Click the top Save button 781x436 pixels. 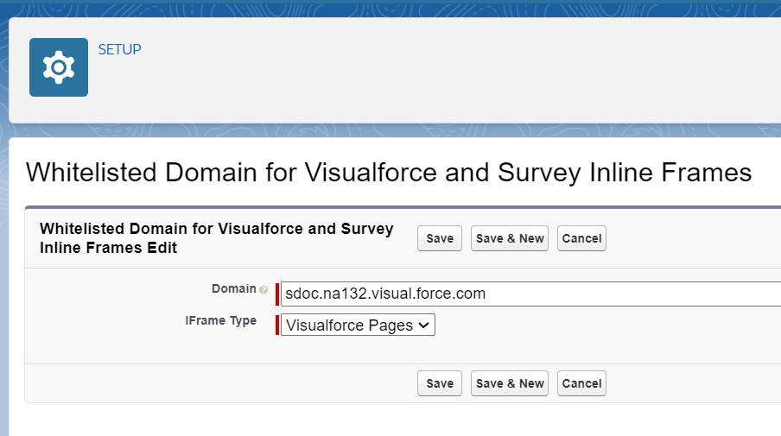[440, 238]
